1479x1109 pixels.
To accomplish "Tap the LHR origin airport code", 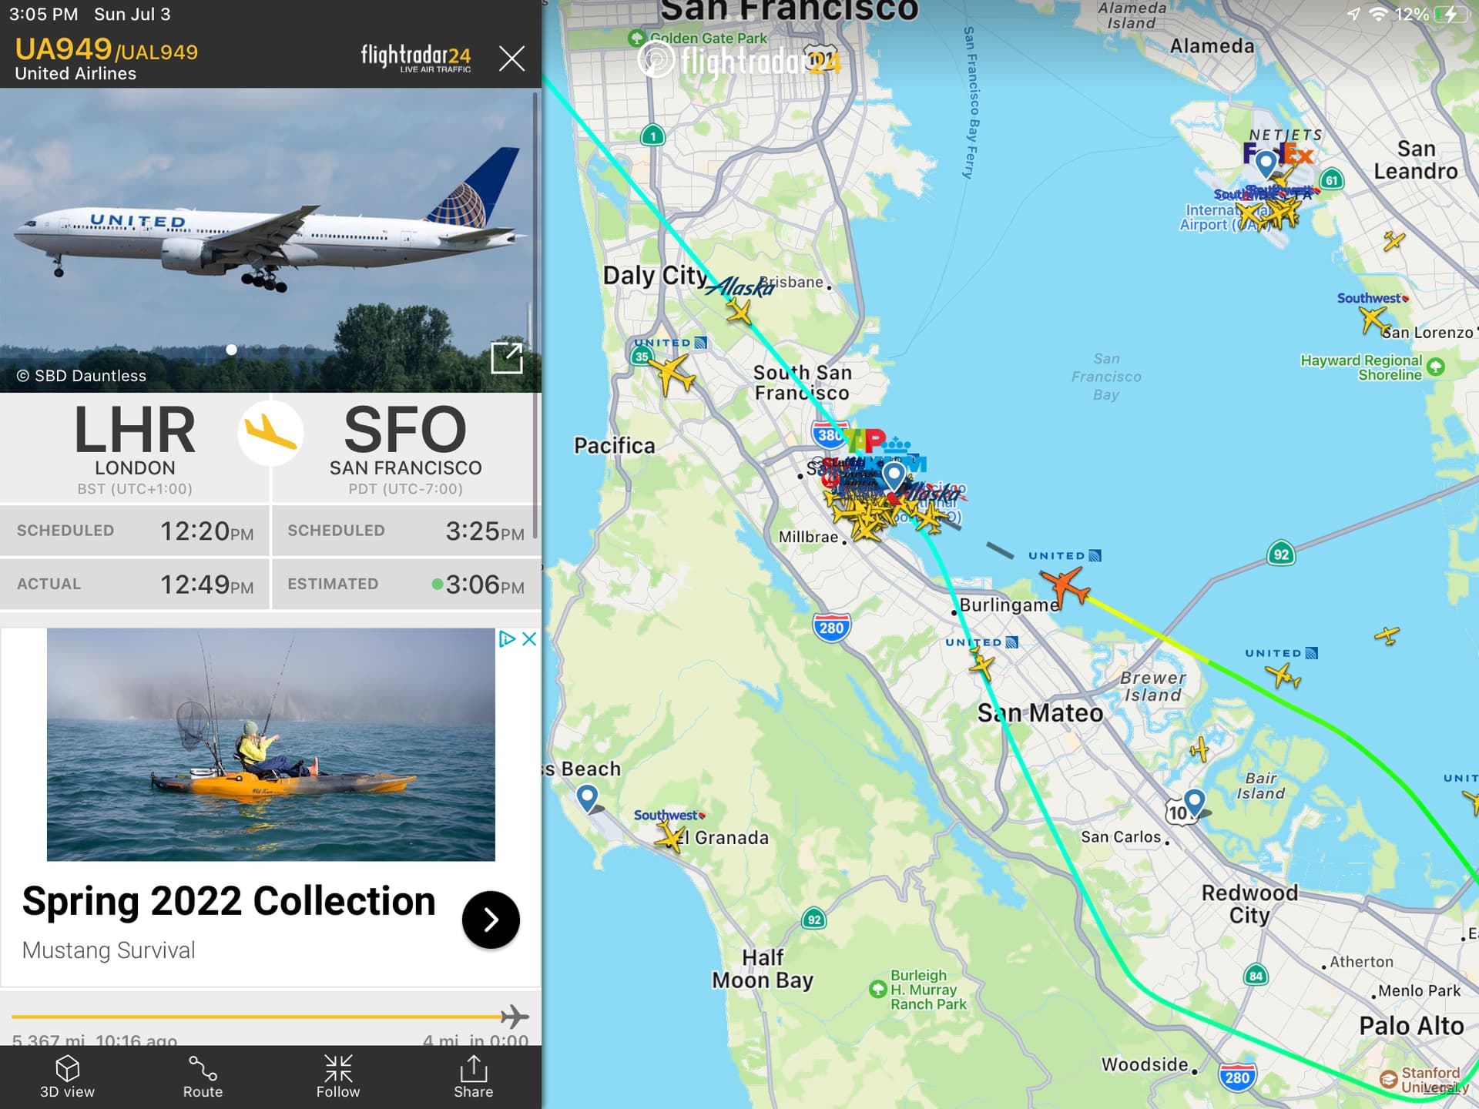I will coord(135,430).
